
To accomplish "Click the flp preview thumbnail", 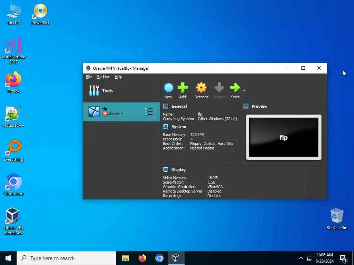I will click(x=284, y=137).
